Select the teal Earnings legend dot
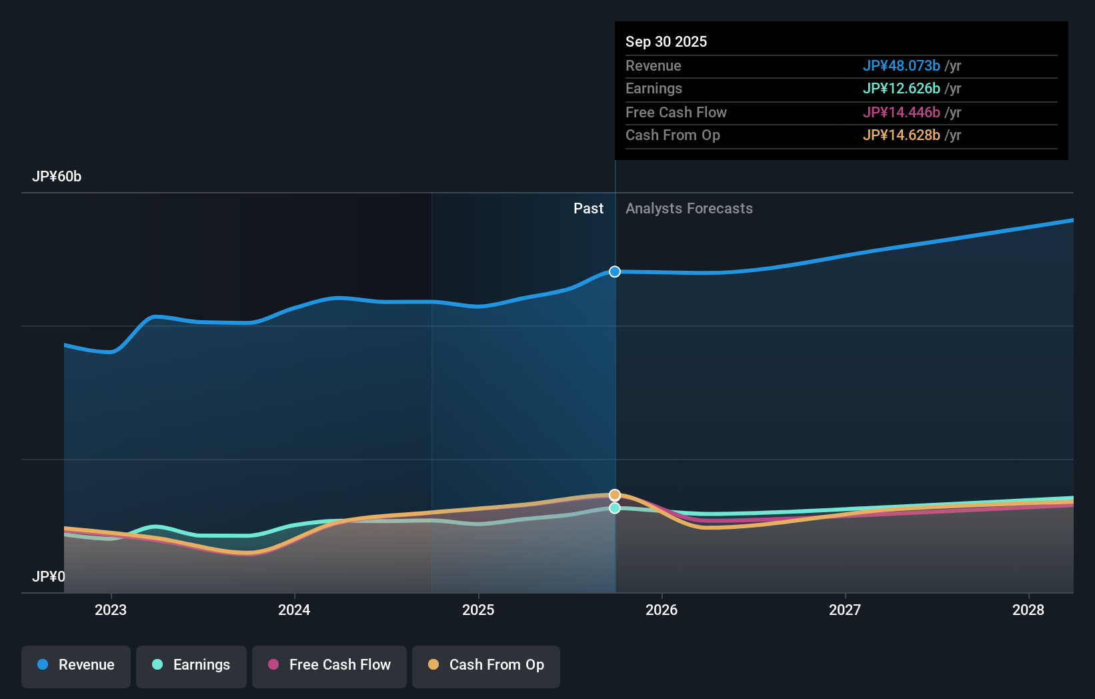The image size is (1095, 699). point(157,665)
